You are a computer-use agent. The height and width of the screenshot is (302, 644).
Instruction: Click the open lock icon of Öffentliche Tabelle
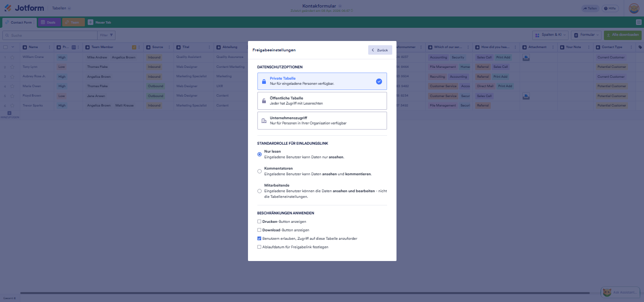pyautogui.click(x=264, y=101)
